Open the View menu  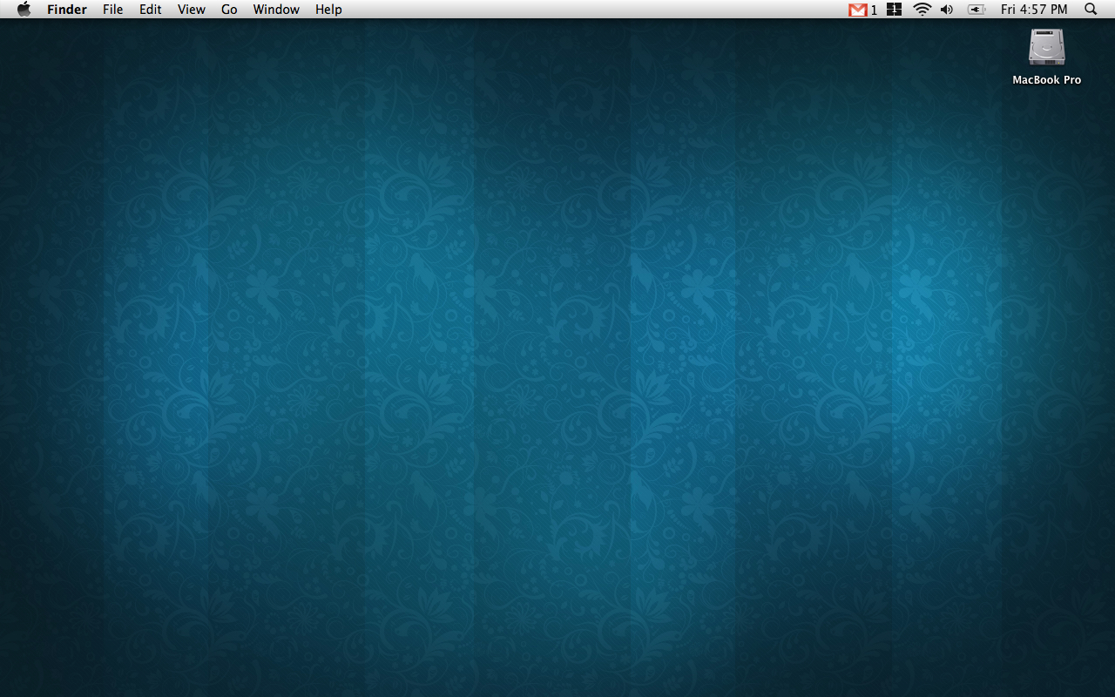(192, 10)
